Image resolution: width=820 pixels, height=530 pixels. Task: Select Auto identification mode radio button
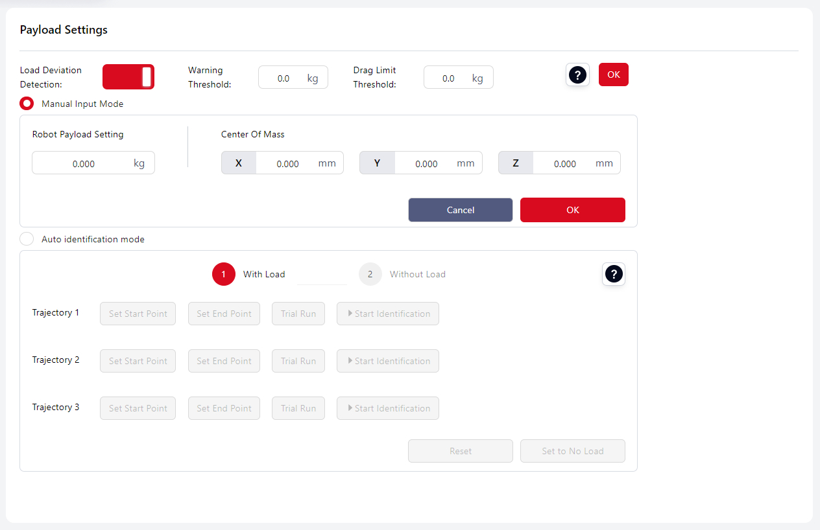pyautogui.click(x=27, y=239)
